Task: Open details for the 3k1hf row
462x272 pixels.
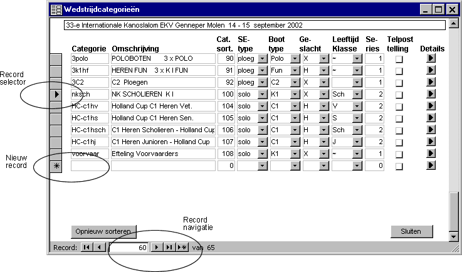Action: [x=431, y=70]
